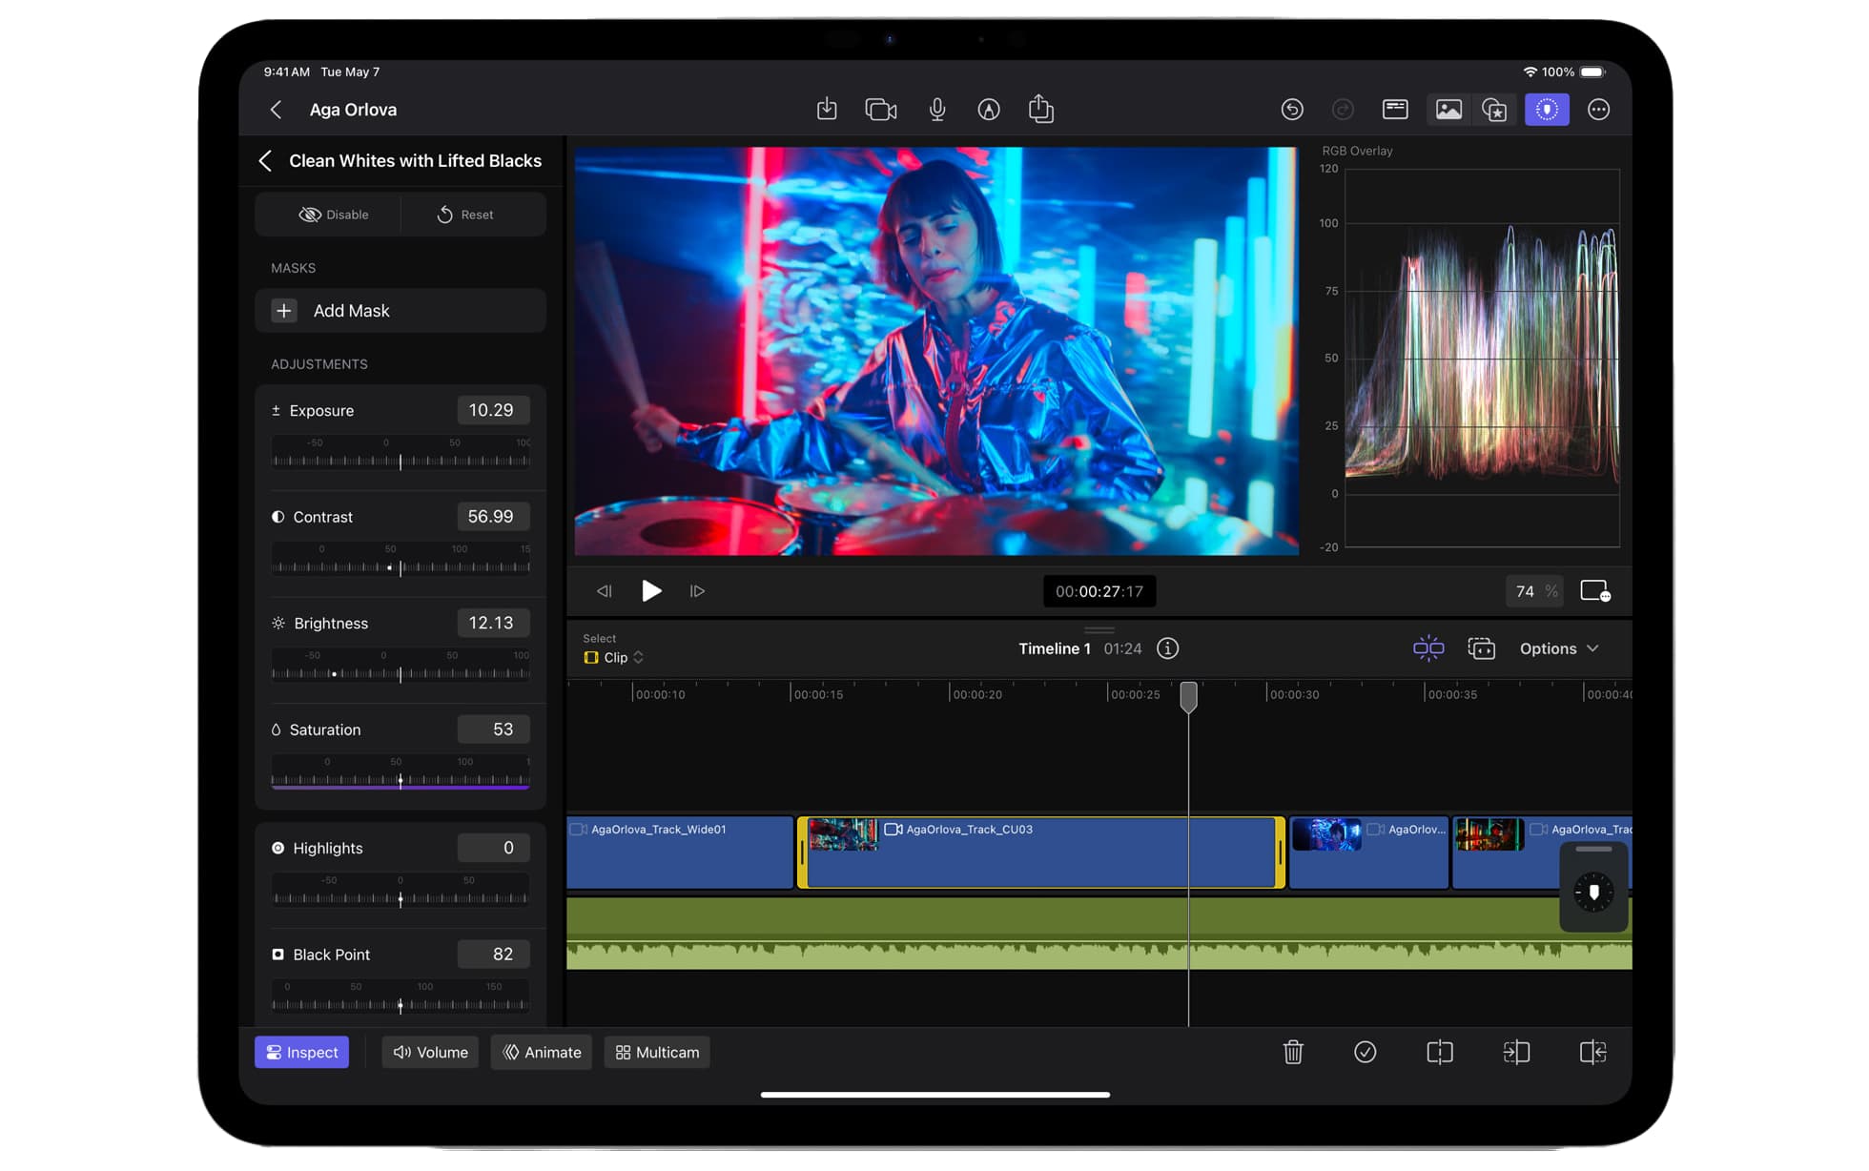Tap the RGB Overlay scope label
This screenshot has height=1171, width=1869.
tap(1357, 151)
